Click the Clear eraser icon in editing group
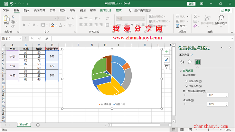 click(195, 26)
